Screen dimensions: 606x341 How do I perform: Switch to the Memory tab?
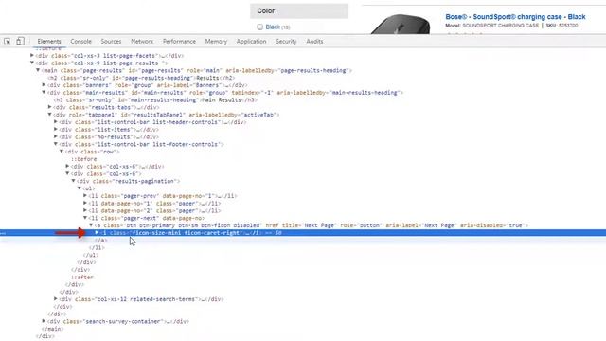[216, 41]
